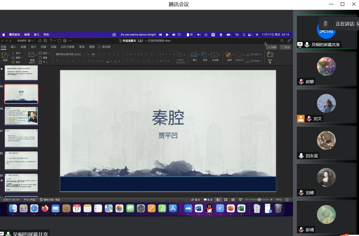359x236 pixels.
Task: Switch to slide sorter grid view
Action: click(226, 200)
